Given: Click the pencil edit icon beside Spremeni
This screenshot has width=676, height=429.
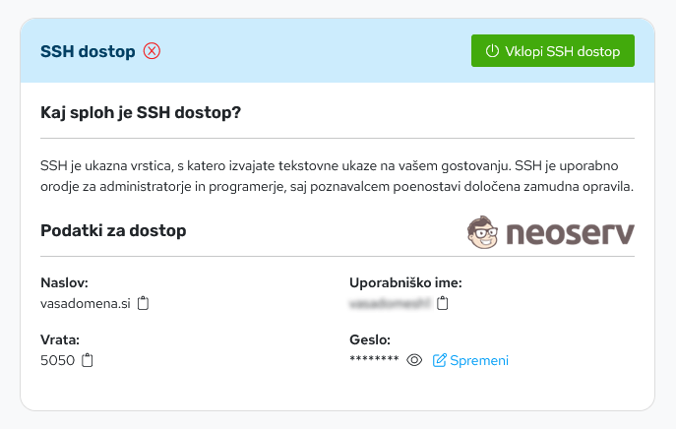Looking at the screenshot, I should pos(440,360).
